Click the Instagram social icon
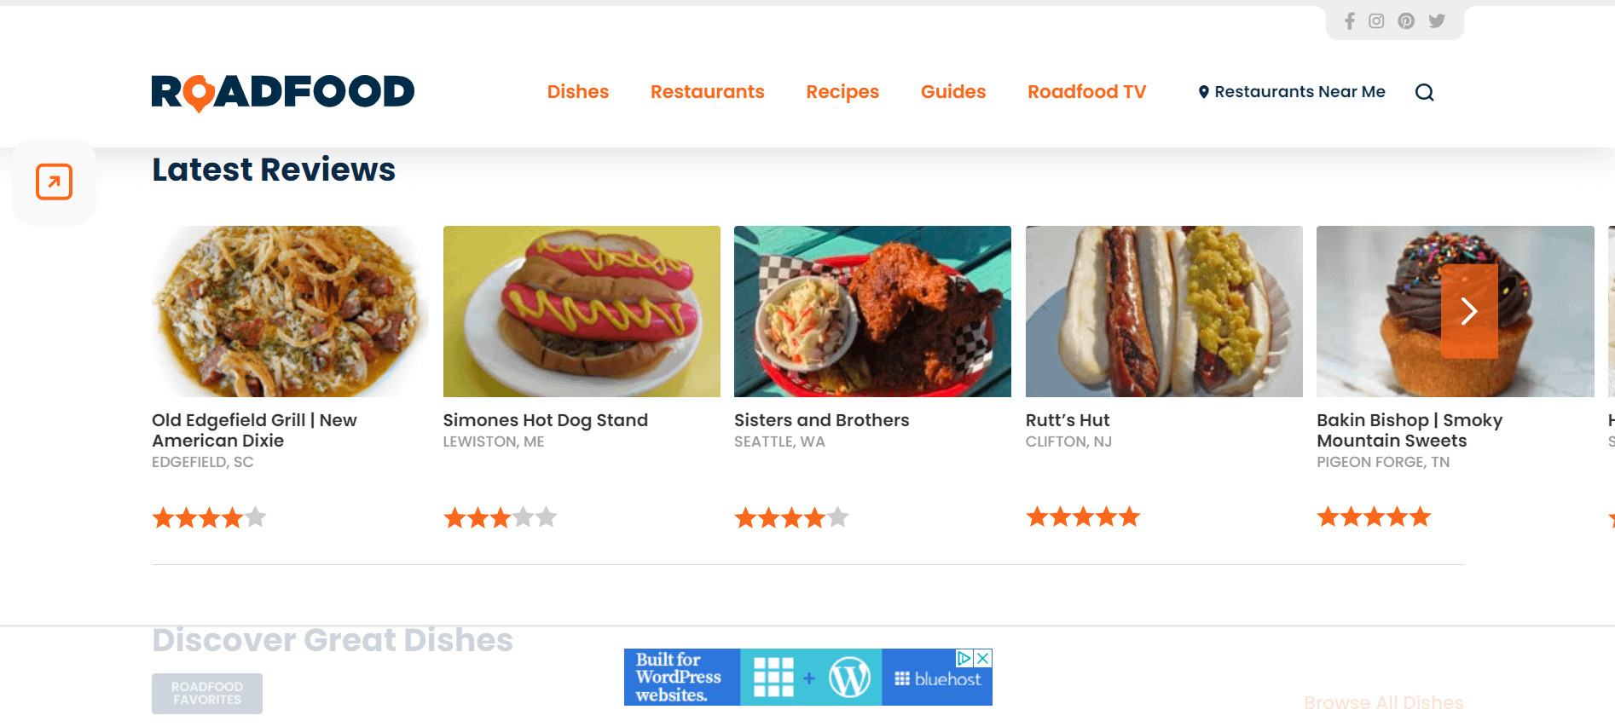Image resolution: width=1615 pixels, height=727 pixels. [x=1376, y=21]
